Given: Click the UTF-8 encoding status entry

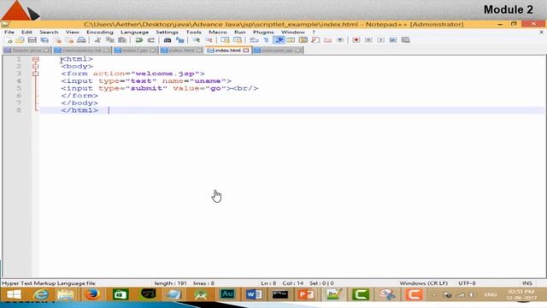Looking at the screenshot, I should tap(467, 283).
